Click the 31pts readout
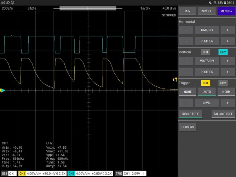The width and height of the screenshot is (236, 177). pos(32,8)
